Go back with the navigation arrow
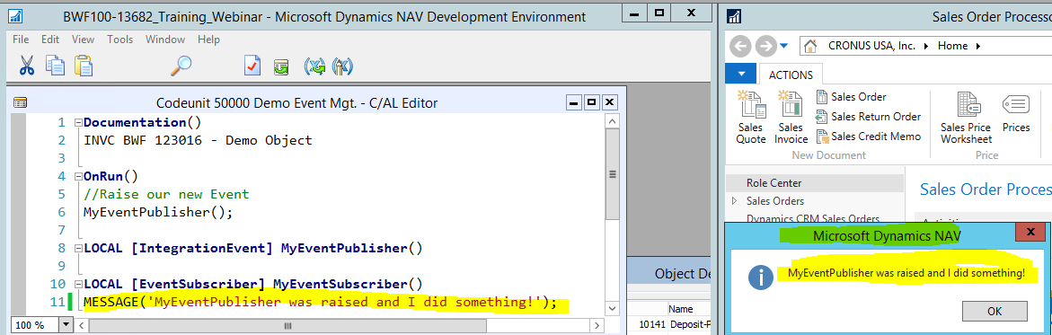Image resolution: width=1052 pixels, height=335 pixels. (739, 47)
